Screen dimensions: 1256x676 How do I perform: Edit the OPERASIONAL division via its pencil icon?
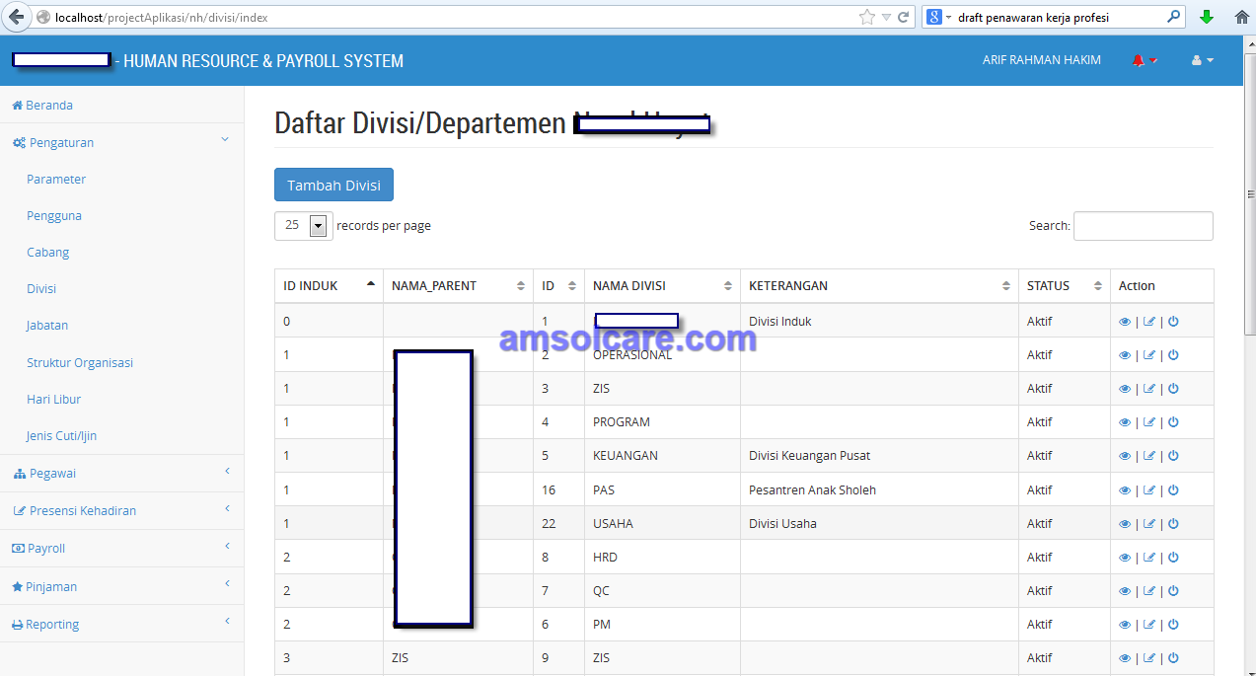(x=1149, y=355)
